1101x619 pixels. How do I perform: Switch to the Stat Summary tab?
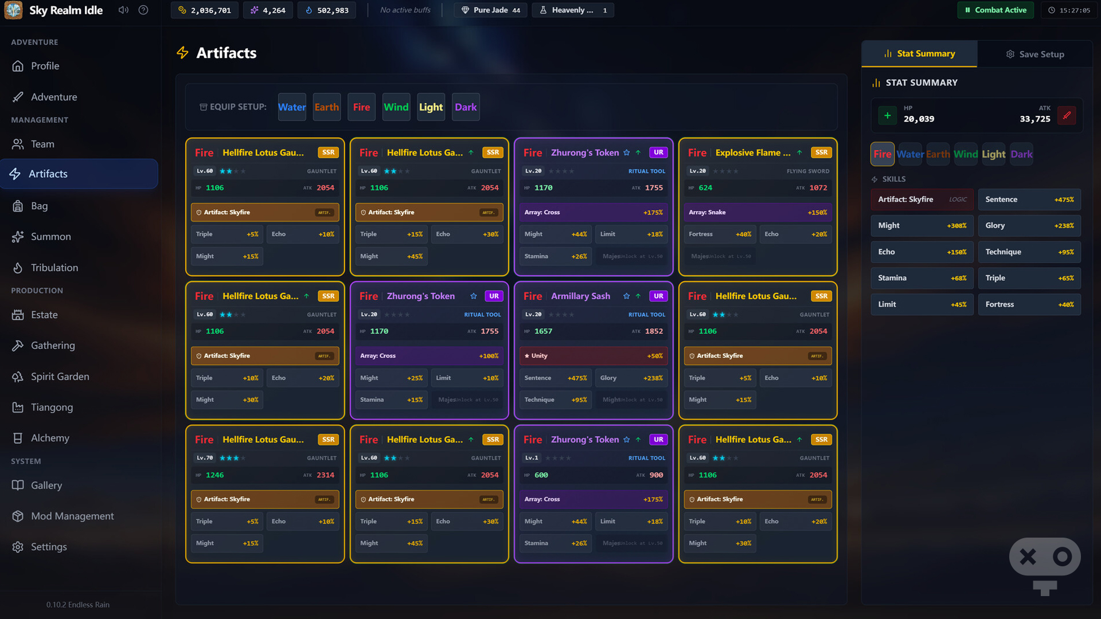coord(919,53)
